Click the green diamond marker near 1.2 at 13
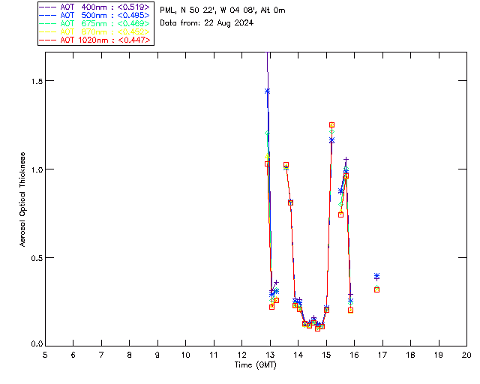The width and height of the screenshot is (480, 384). (267, 133)
